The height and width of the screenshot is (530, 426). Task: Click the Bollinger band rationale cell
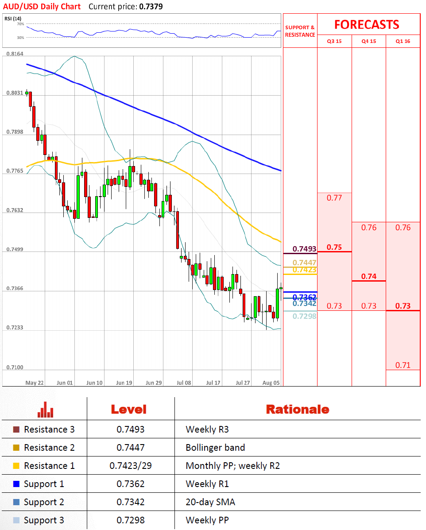tap(215, 448)
